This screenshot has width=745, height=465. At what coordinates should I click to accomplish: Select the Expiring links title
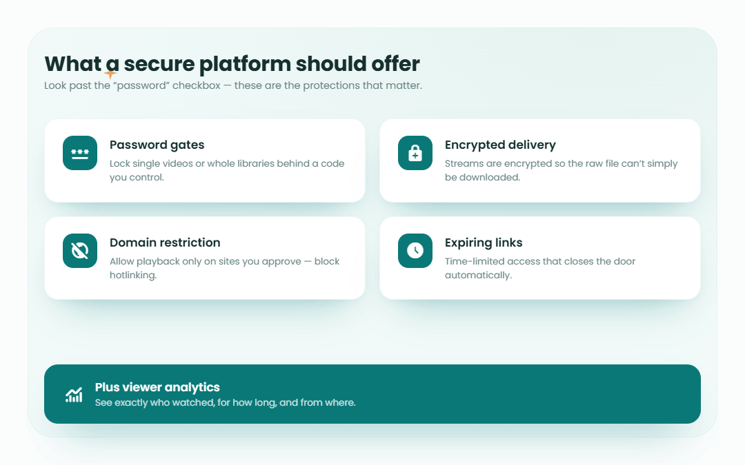[483, 242]
